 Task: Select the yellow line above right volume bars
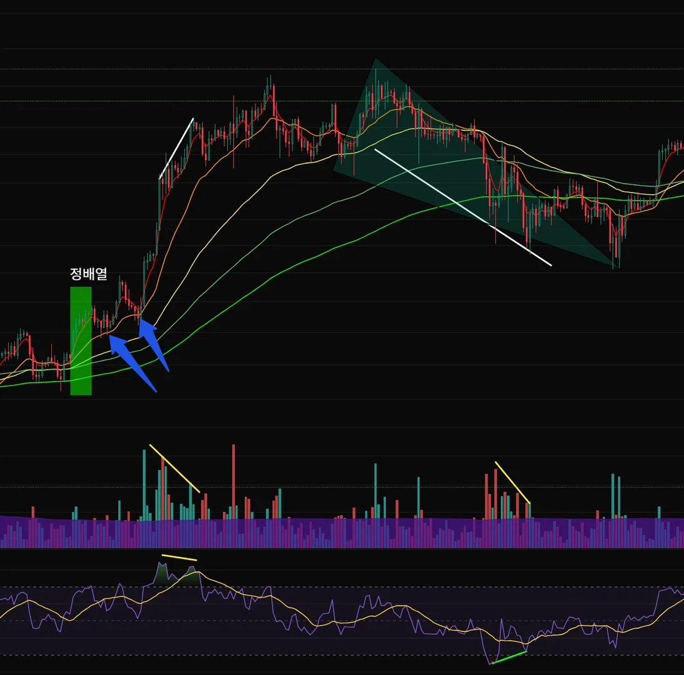(513, 482)
